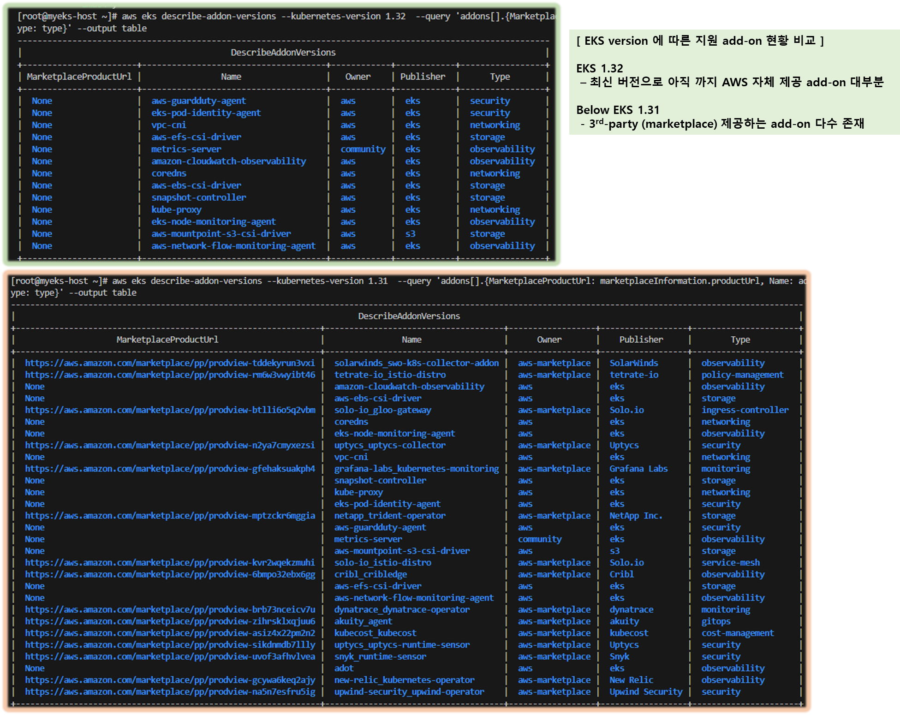Click the solarwinds marketplace URL prodview-tddekyrun3vxi
Image resolution: width=900 pixels, height=715 pixels.
[x=170, y=363]
